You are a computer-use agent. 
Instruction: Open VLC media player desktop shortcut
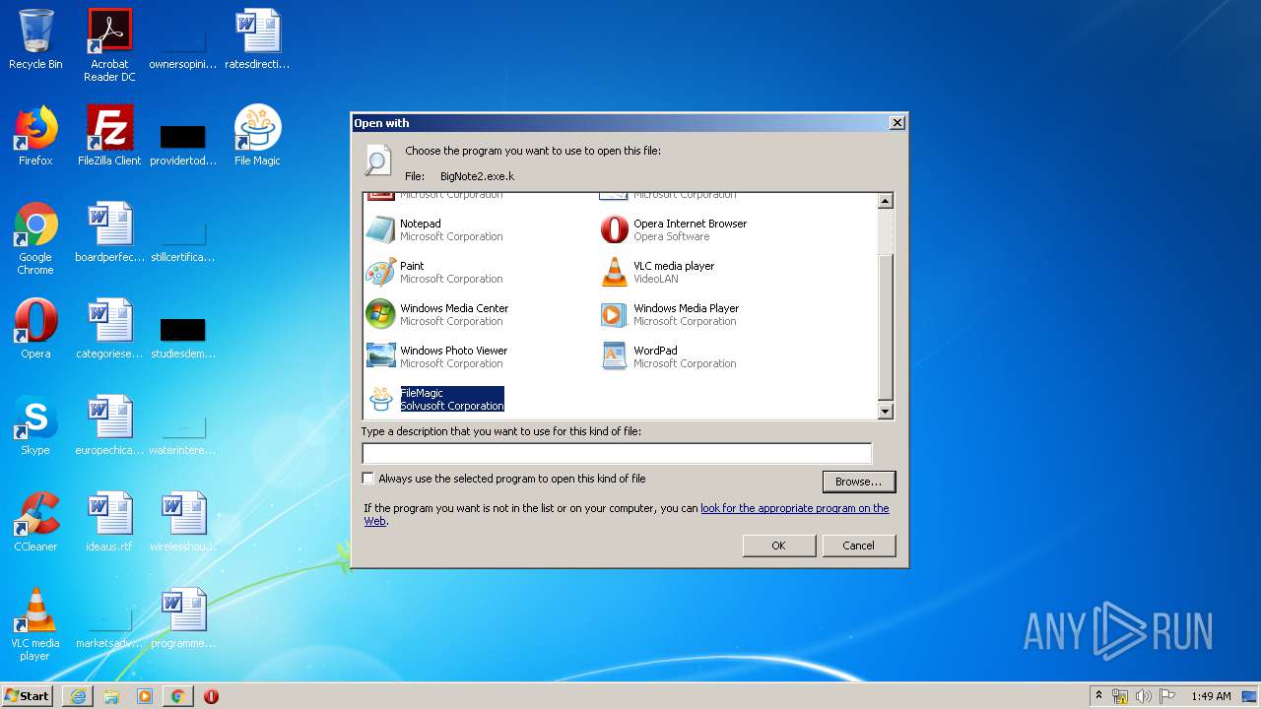[35, 624]
